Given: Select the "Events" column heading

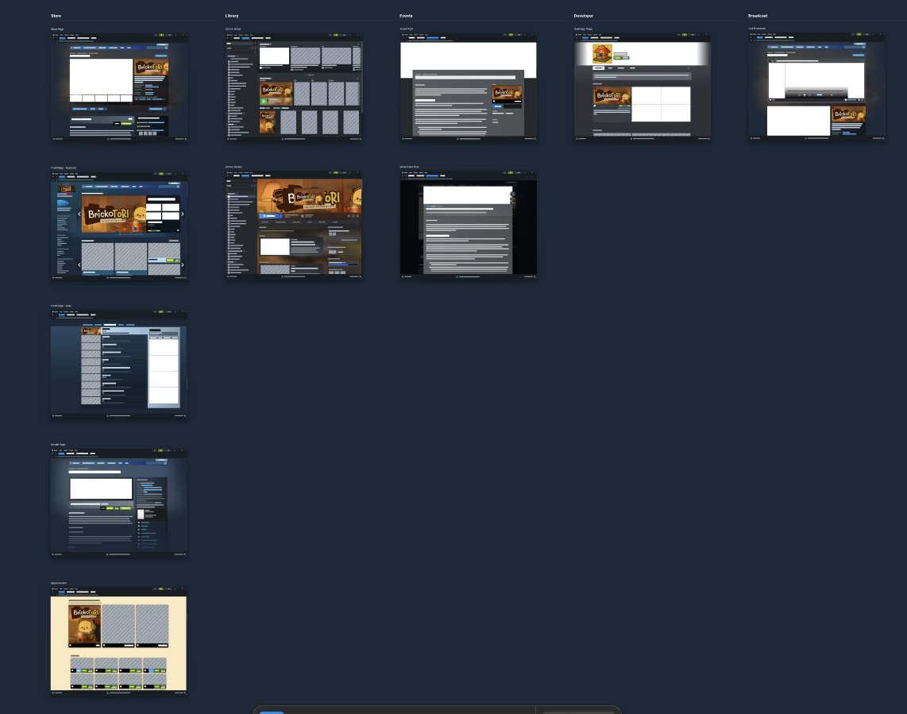Looking at the screenshot, I should click(406, 16).
